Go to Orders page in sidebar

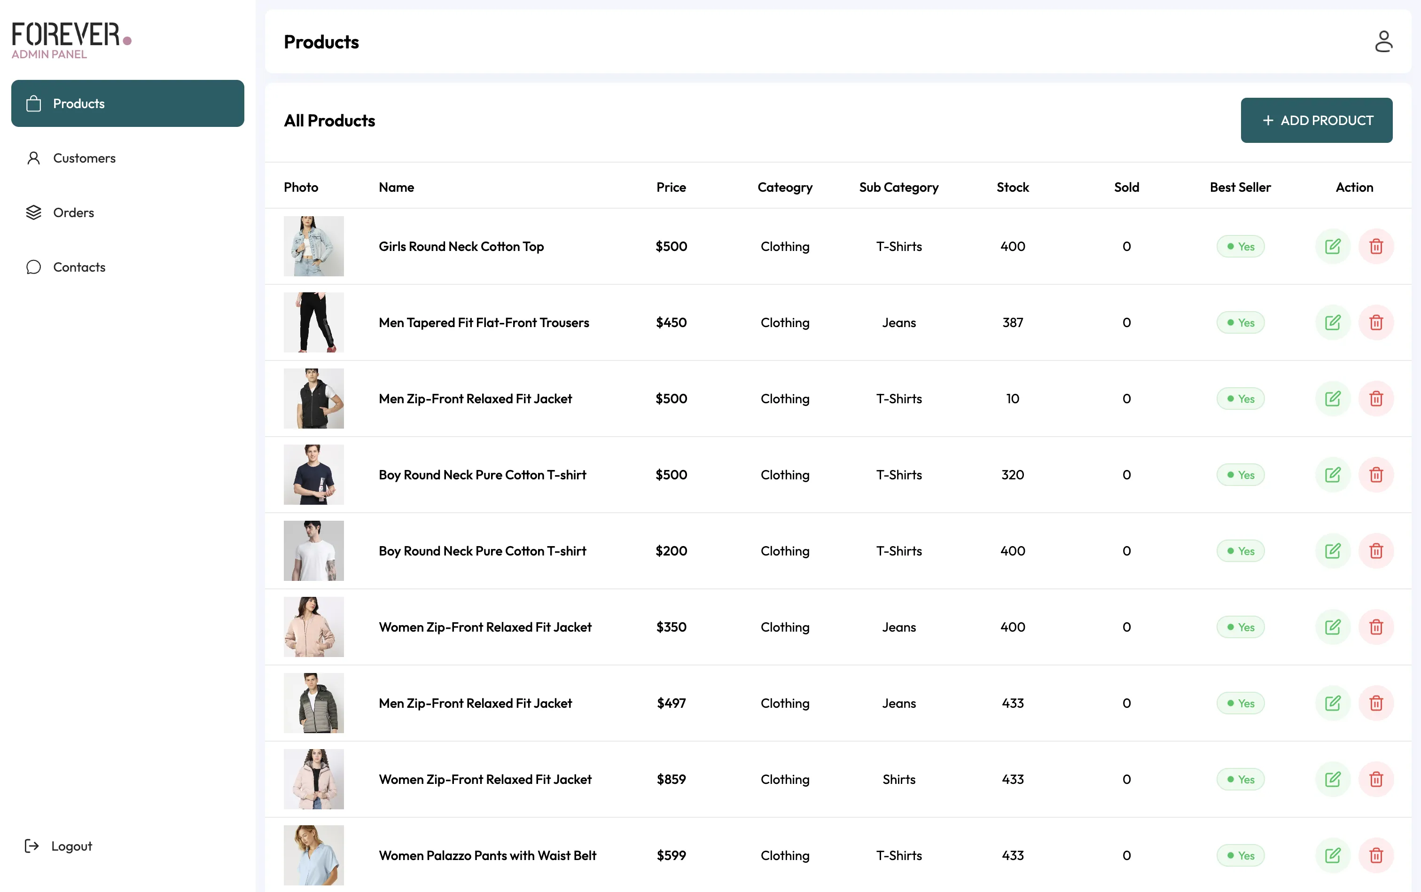73,212
